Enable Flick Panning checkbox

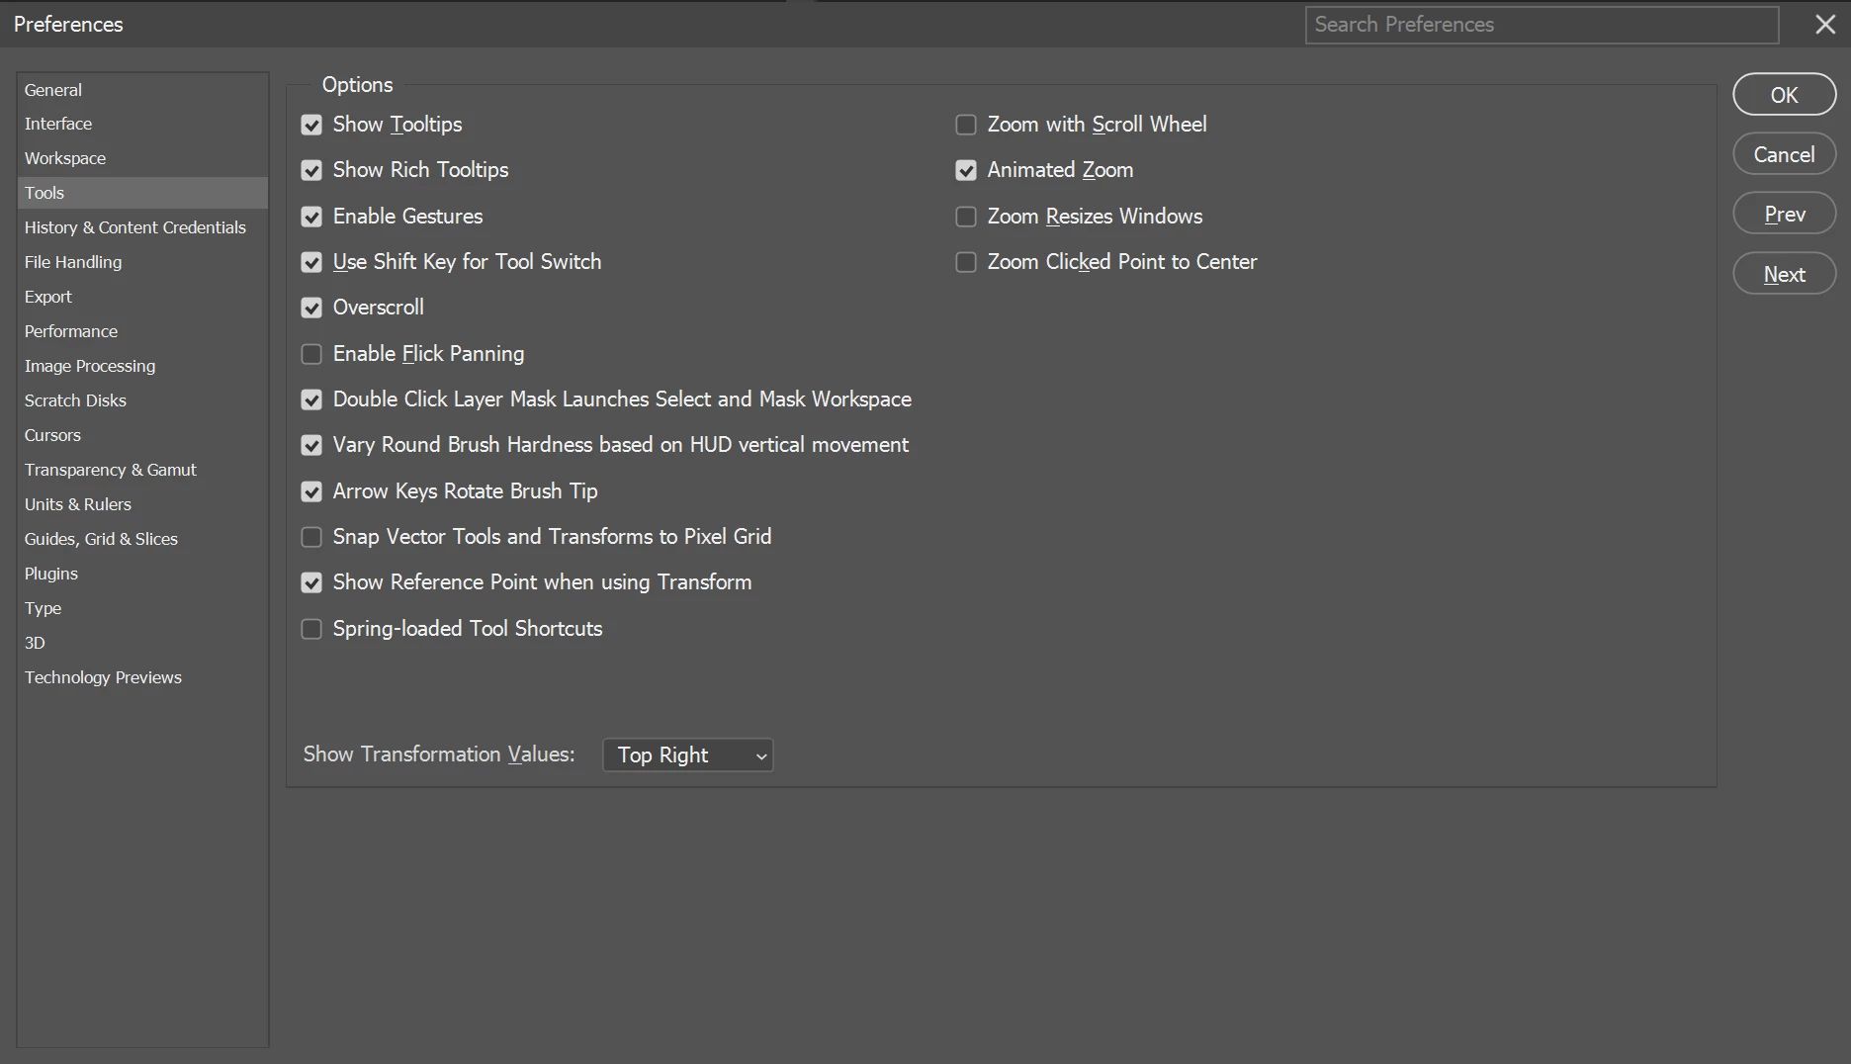[311, 354]
